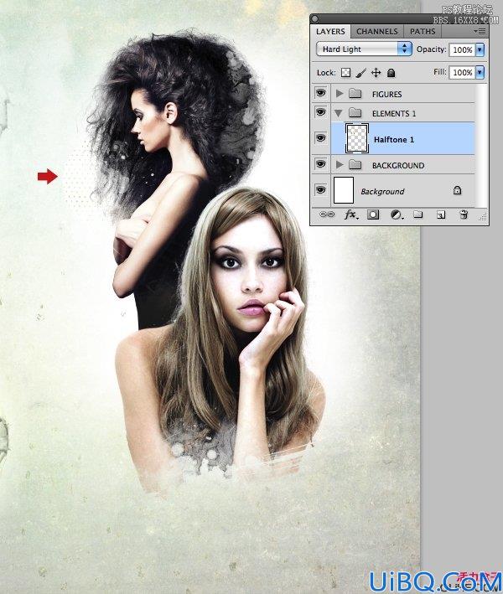Hide the FIGURES group
The width and height of the screenshot is (503, 594).
tap(321, 93)
